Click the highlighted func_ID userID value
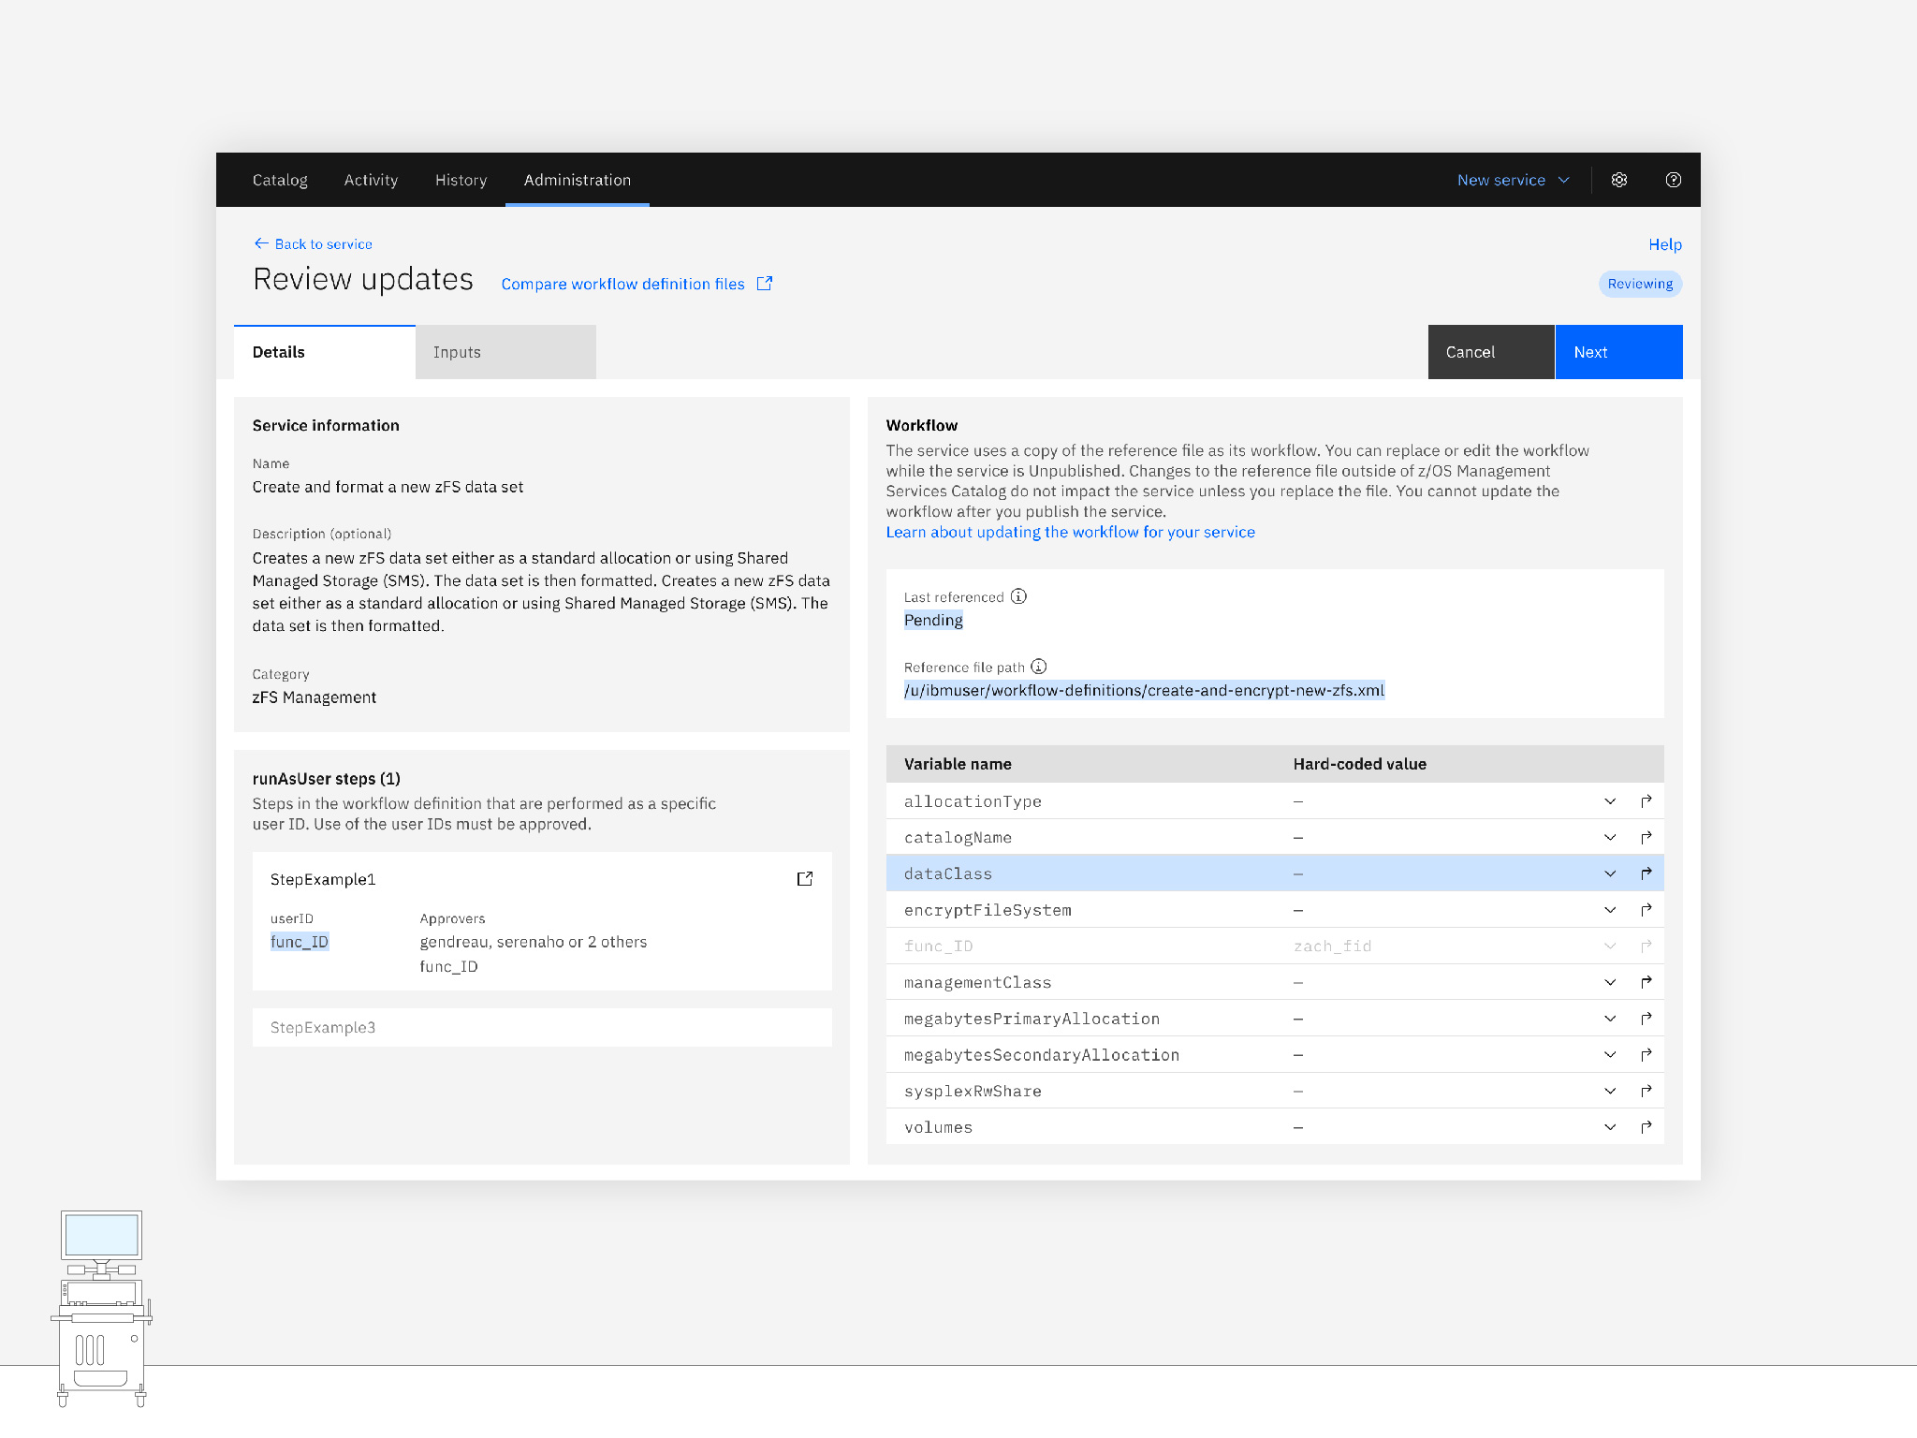Viewport: 1917px width, 1438px height. [x=300, y=942]
